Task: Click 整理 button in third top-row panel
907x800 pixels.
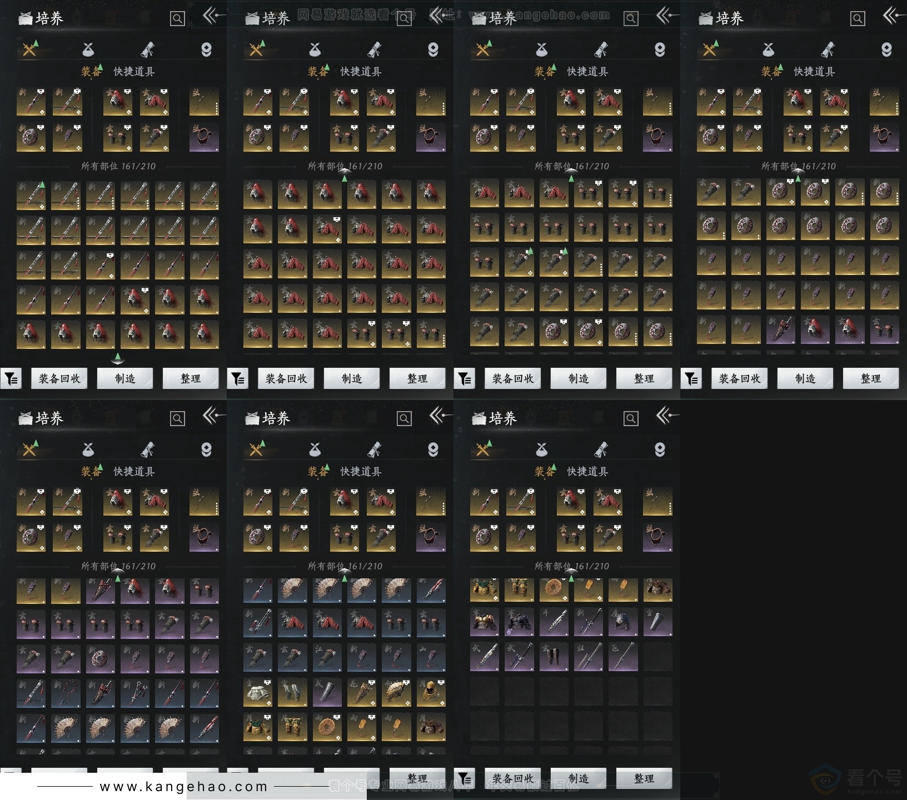Action: 644,379
